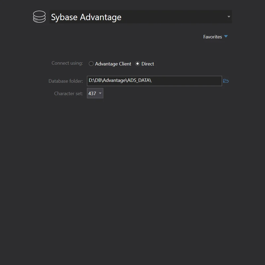This screenshot has width=265, height=265.
Task: Click the "Advantage Client" option label
Action: [113, 64]
